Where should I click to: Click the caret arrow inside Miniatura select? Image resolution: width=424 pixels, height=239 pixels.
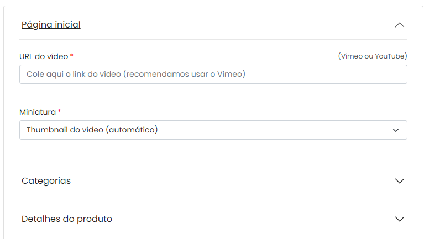[x=396, y=130]
